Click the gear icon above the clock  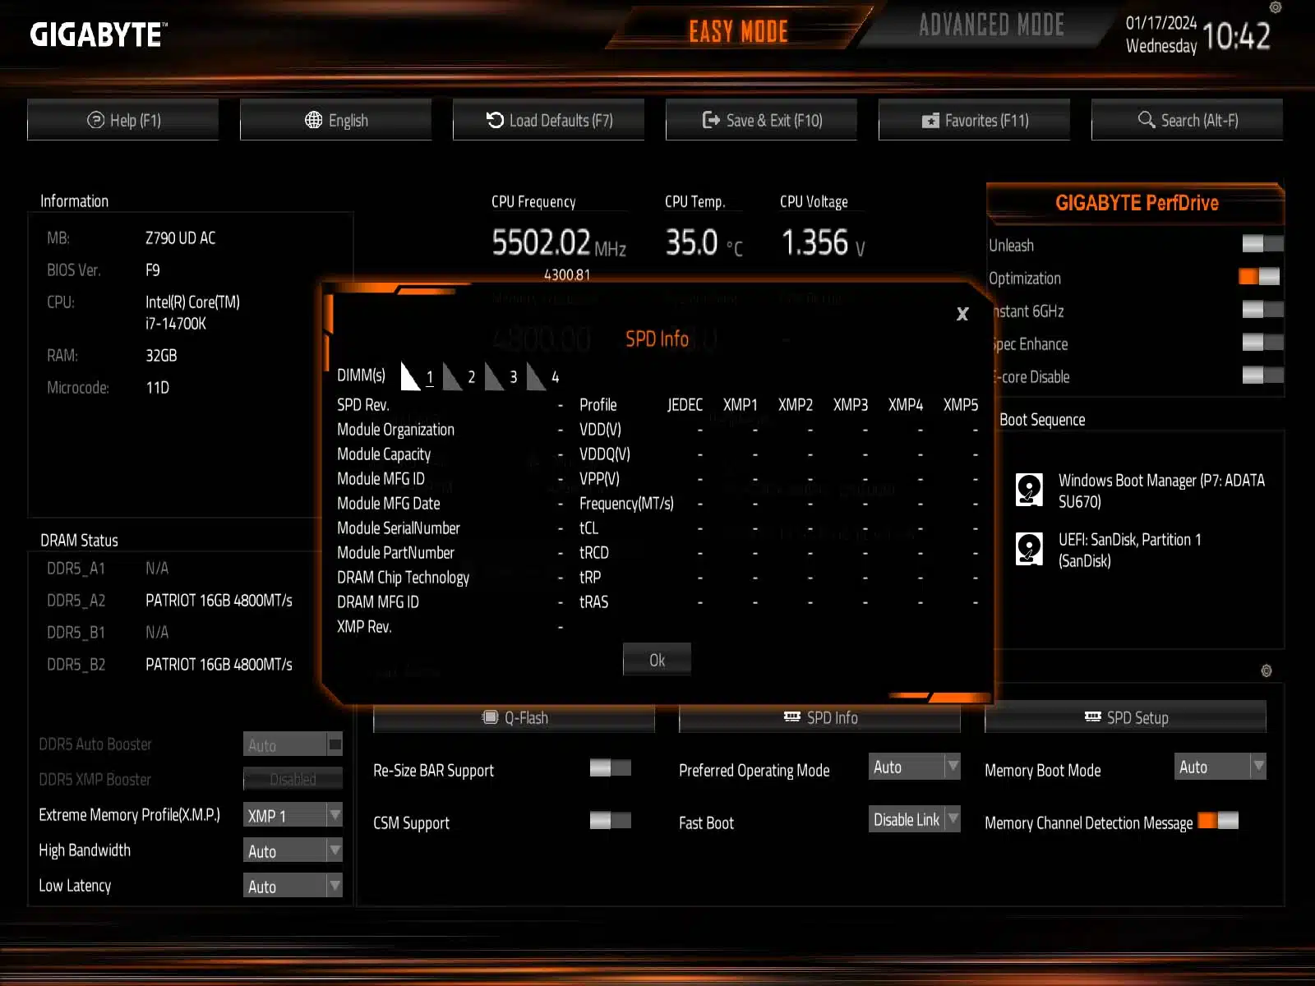1276,7
